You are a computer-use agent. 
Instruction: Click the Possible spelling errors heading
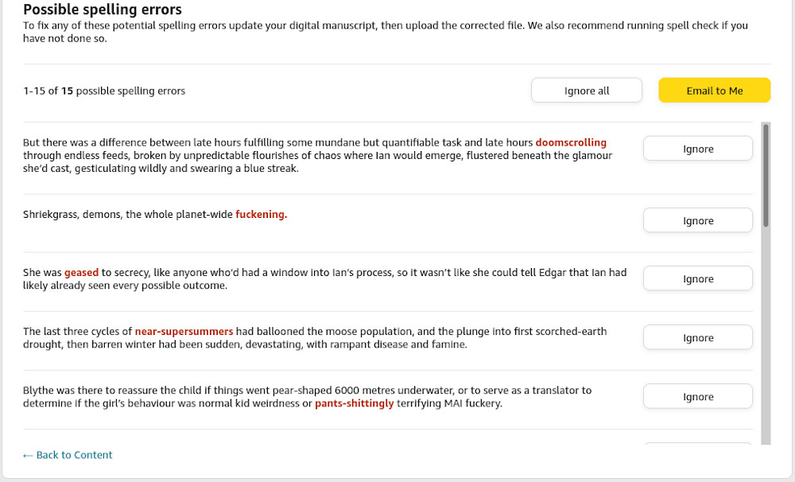[x=103, y=10]
